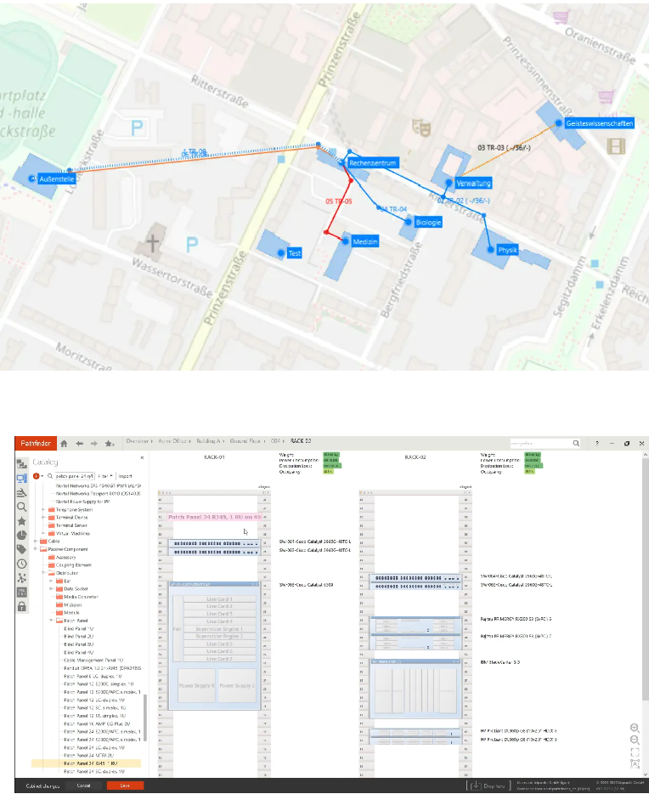The height and width of the screenshot is (794, 649).
Task: Navigate to the Building A breadcrumb
Action: point(209,442)
